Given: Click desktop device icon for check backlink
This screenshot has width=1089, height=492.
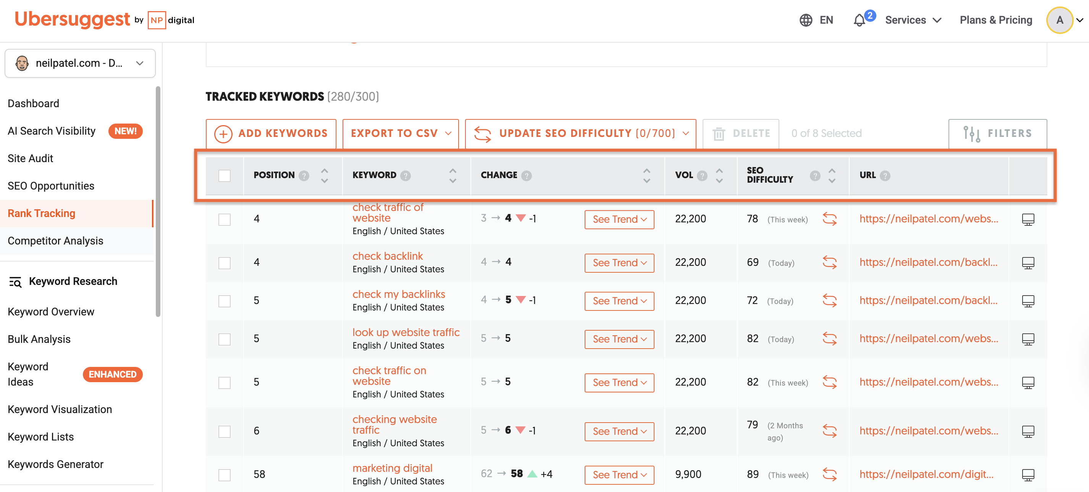Looking at the screenshot, I should (1028, 263).
